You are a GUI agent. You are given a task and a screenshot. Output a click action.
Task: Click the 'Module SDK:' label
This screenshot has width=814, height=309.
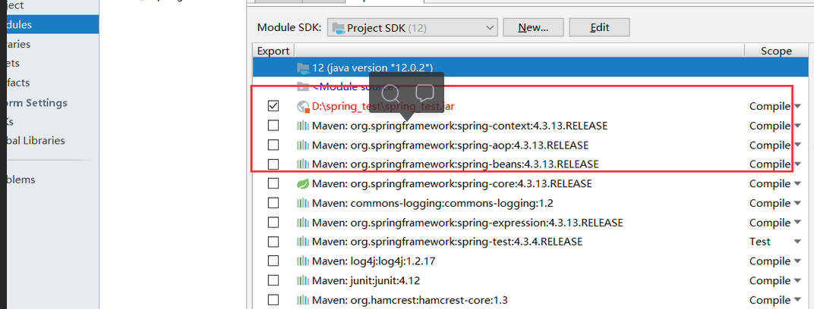[289, 27]
